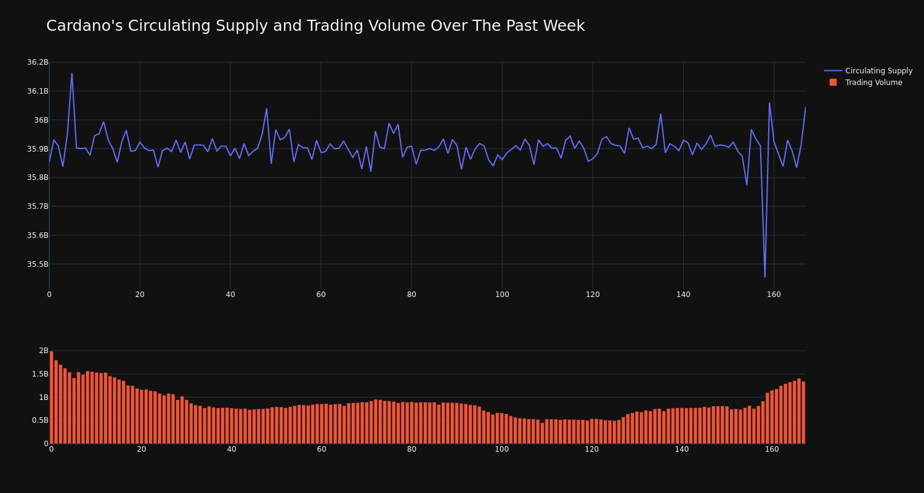Click the 35.8B label on supply axis
The image size is (924, 493).
coord(38,177)
